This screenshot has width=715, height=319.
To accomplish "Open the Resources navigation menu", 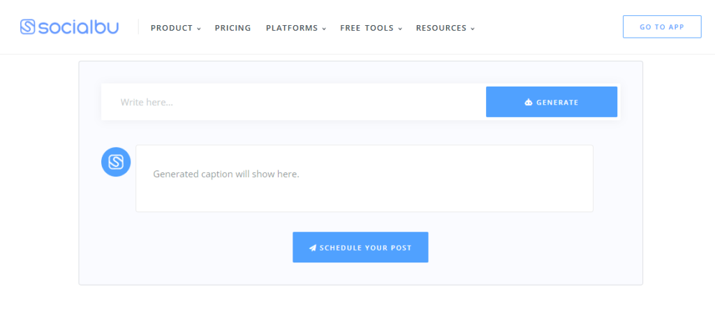I will point(441,28).
